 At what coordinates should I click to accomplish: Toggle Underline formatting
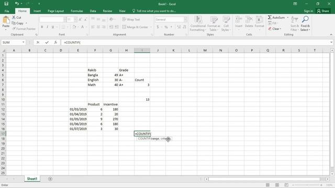pyautogui.click(x=53, y=27)
